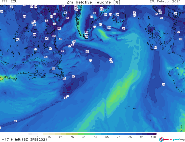Click the colorbar value '45'

84,137
